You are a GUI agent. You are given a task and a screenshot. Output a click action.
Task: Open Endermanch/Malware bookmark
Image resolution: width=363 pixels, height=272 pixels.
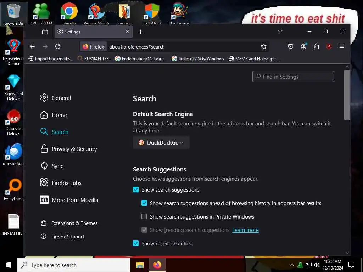(x=141, y=59)
